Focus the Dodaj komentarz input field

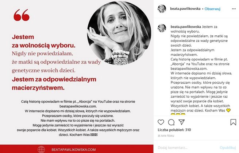click(x=188, y=148)
